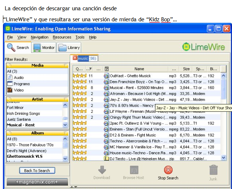Image resolution: width=232 pixels, height=189 pixels.
Task: Click DJ Tiesto zip archive icon
Action: (x=106, y=158)
